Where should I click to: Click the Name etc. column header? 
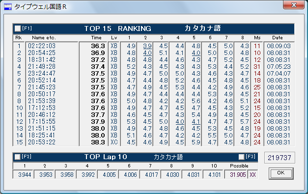[44, 38]
